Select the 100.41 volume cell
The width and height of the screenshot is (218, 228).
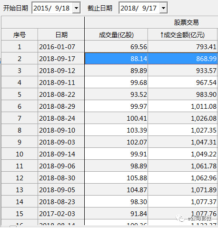(116, 118)
